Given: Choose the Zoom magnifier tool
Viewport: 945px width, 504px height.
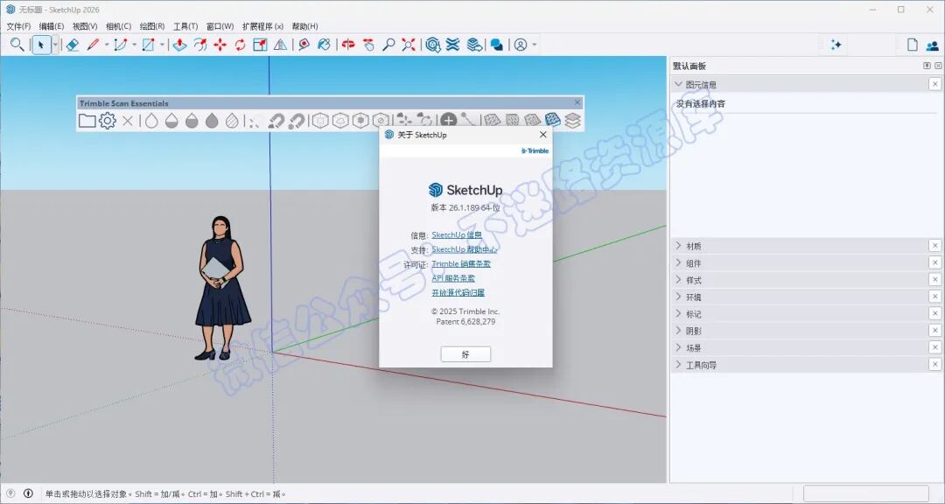Looking at the screenshot, I should [x=388, y=45].
